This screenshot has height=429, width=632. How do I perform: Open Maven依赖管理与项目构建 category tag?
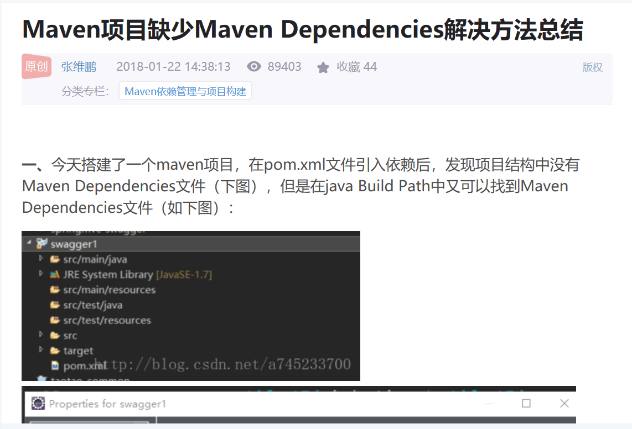(185, 91)
